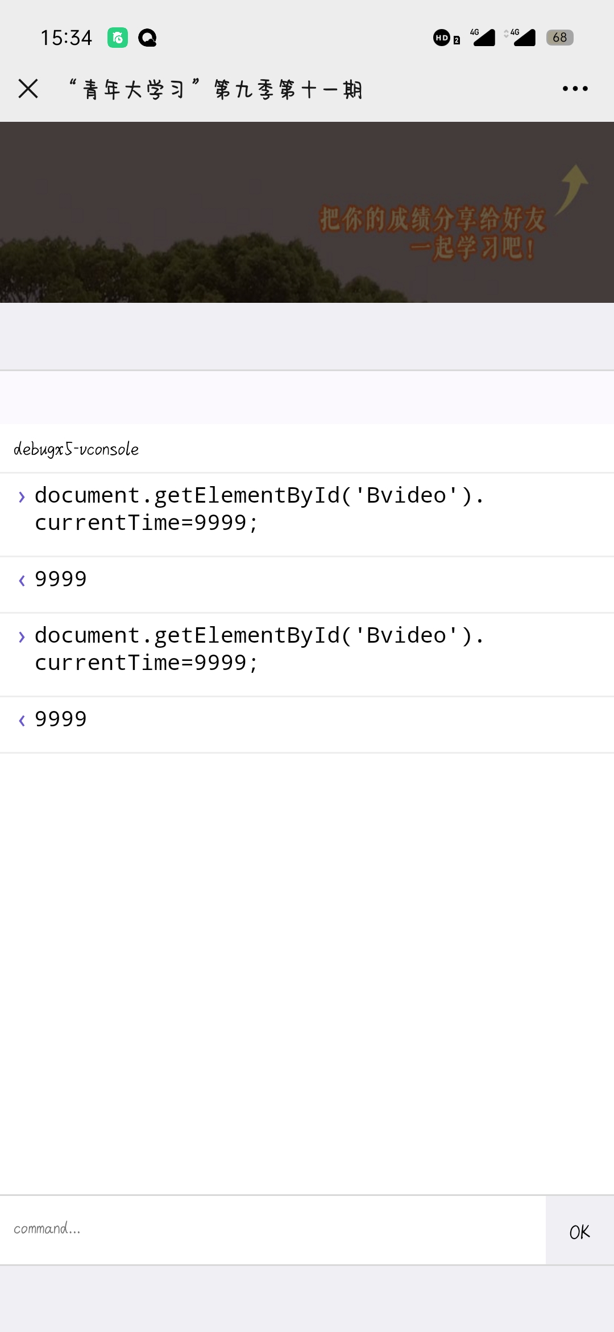Tap the right 4G signal strength icon
614x1332 pixels.
pos(522,38)
